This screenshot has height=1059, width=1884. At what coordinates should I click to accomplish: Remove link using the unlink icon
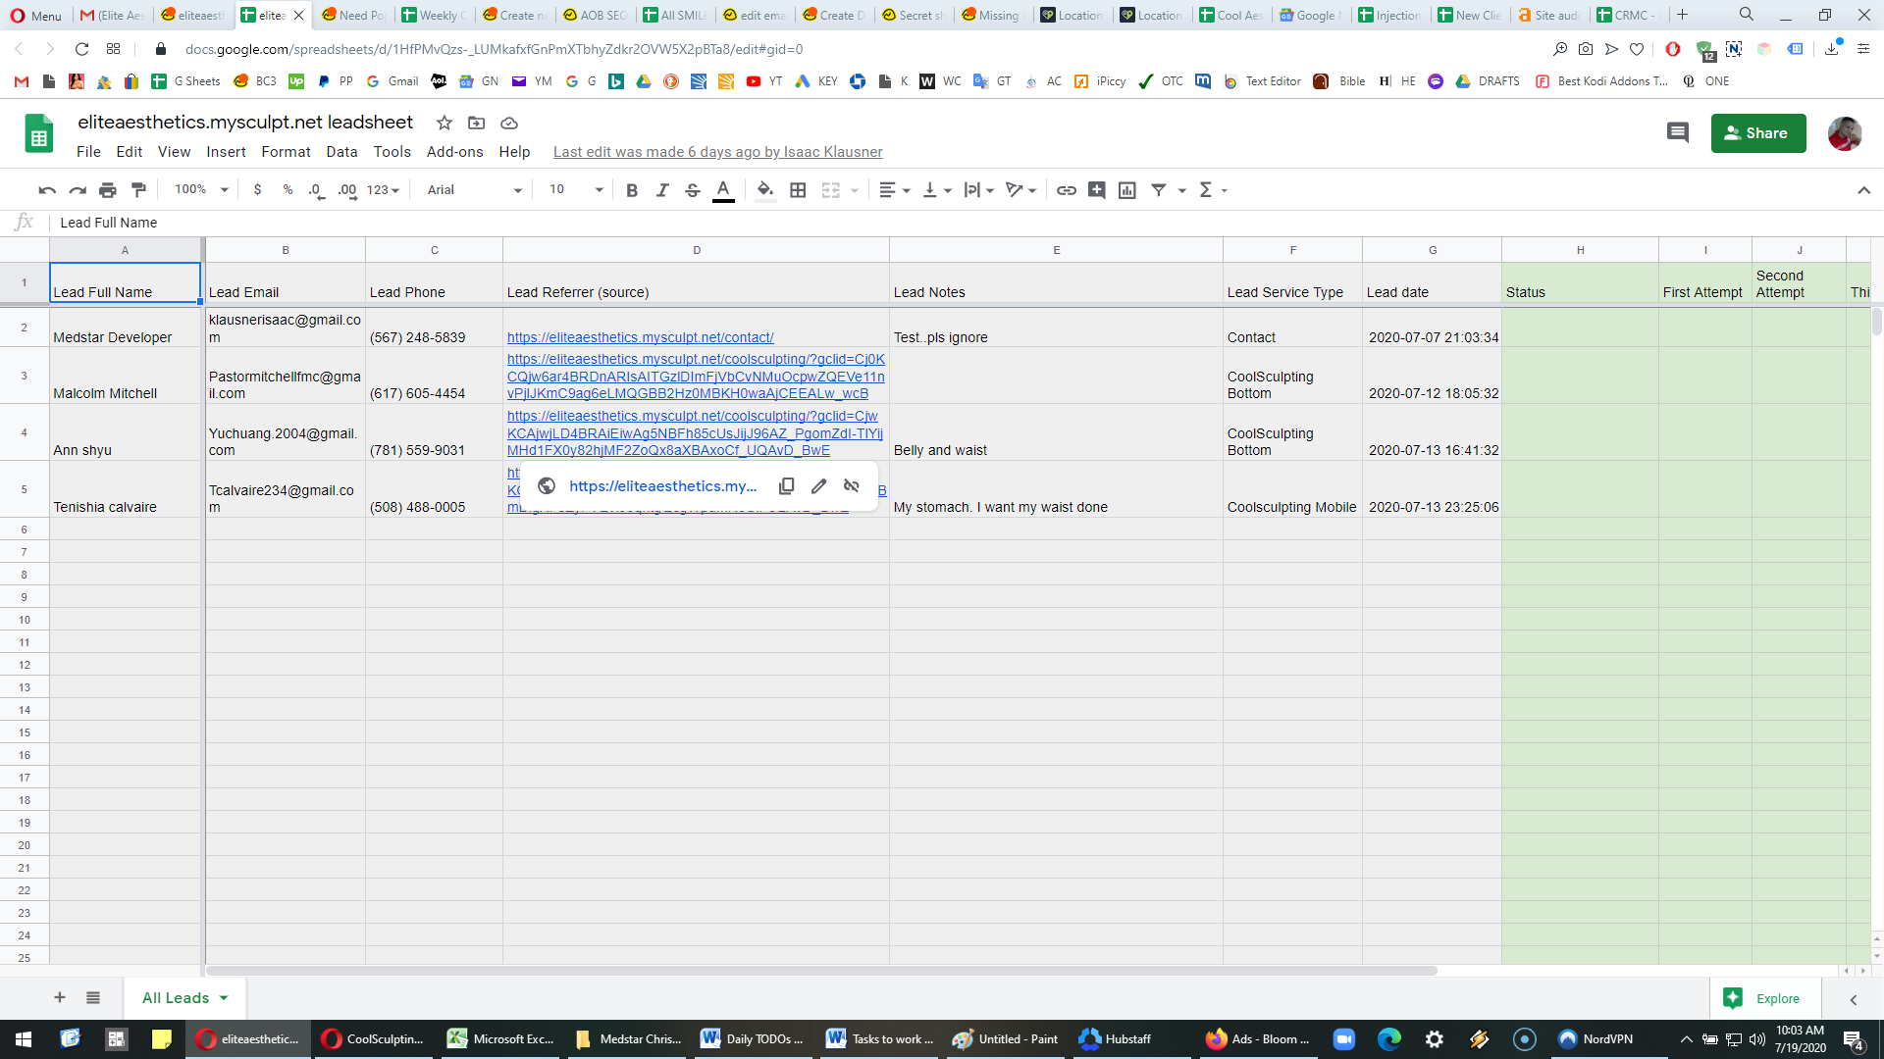click(x=852, y=486)
